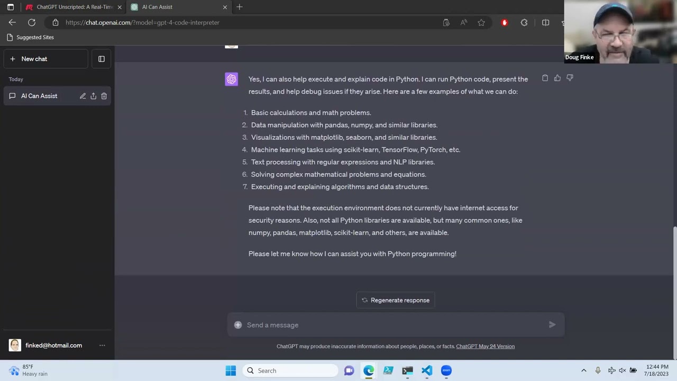Start a New chat
The image size is (677, 381).
tap(46, 59)
